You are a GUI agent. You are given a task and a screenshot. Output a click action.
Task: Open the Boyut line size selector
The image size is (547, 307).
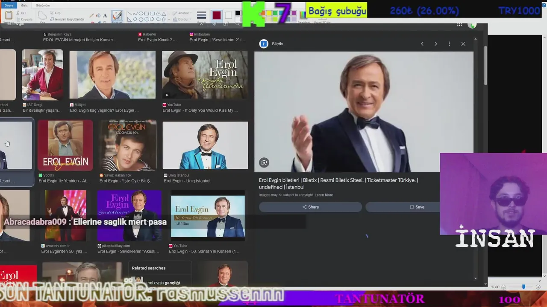202,16
